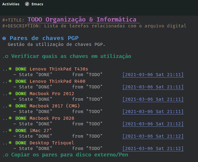Image resolution: width=198 pixels, height=162 pixels.
Task: Click the #+DESCRIPTION line text
Action: click(x=94, y=26)
